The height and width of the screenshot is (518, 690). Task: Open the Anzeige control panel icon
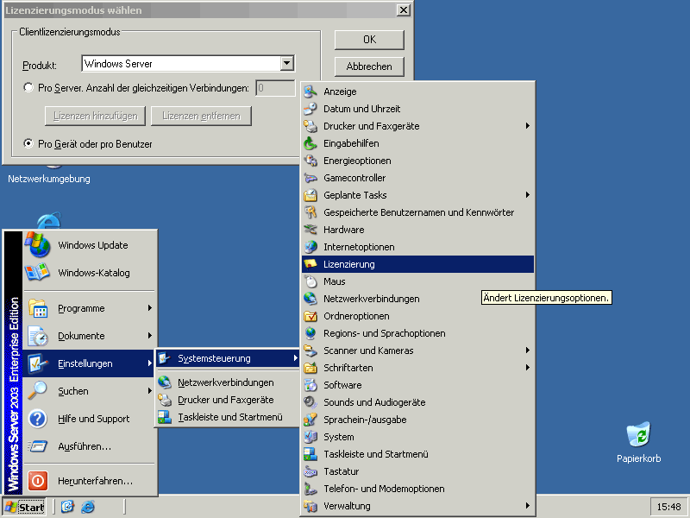click(x=310, y=92)
